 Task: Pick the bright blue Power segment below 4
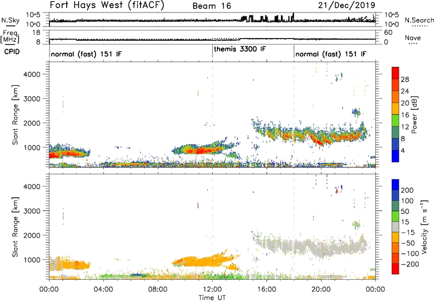coord(395,156)
